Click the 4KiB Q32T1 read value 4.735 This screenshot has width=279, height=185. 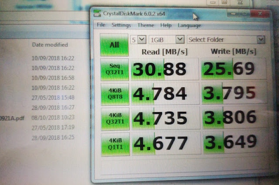pos(166,118)
